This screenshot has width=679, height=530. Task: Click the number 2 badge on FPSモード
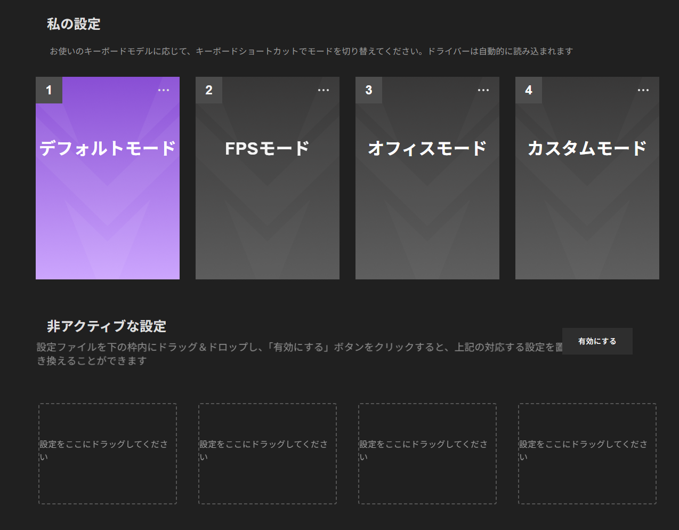tap(209, 90)
